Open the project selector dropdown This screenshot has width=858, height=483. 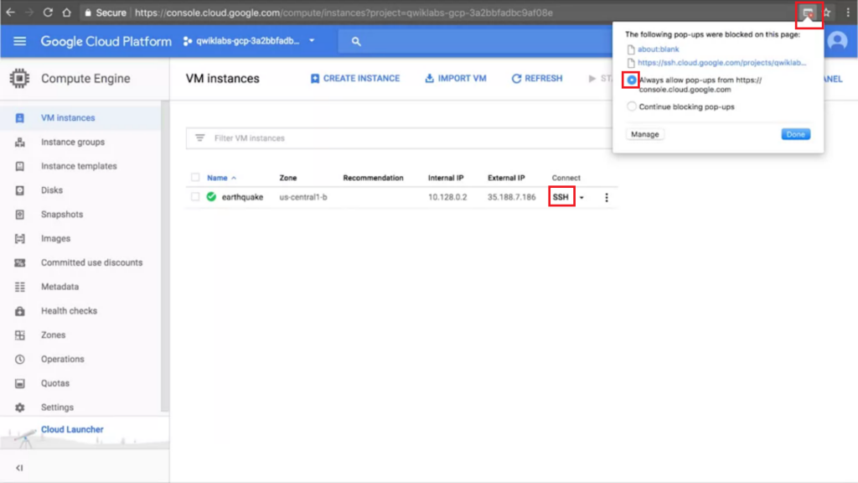pyautogui.click(x=249, y=41)
